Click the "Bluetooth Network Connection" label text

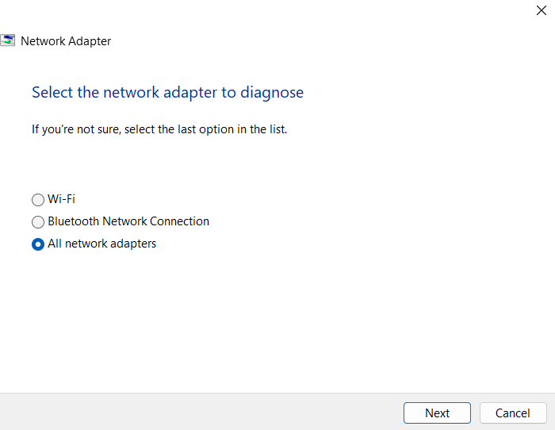(x=128, y=221)
